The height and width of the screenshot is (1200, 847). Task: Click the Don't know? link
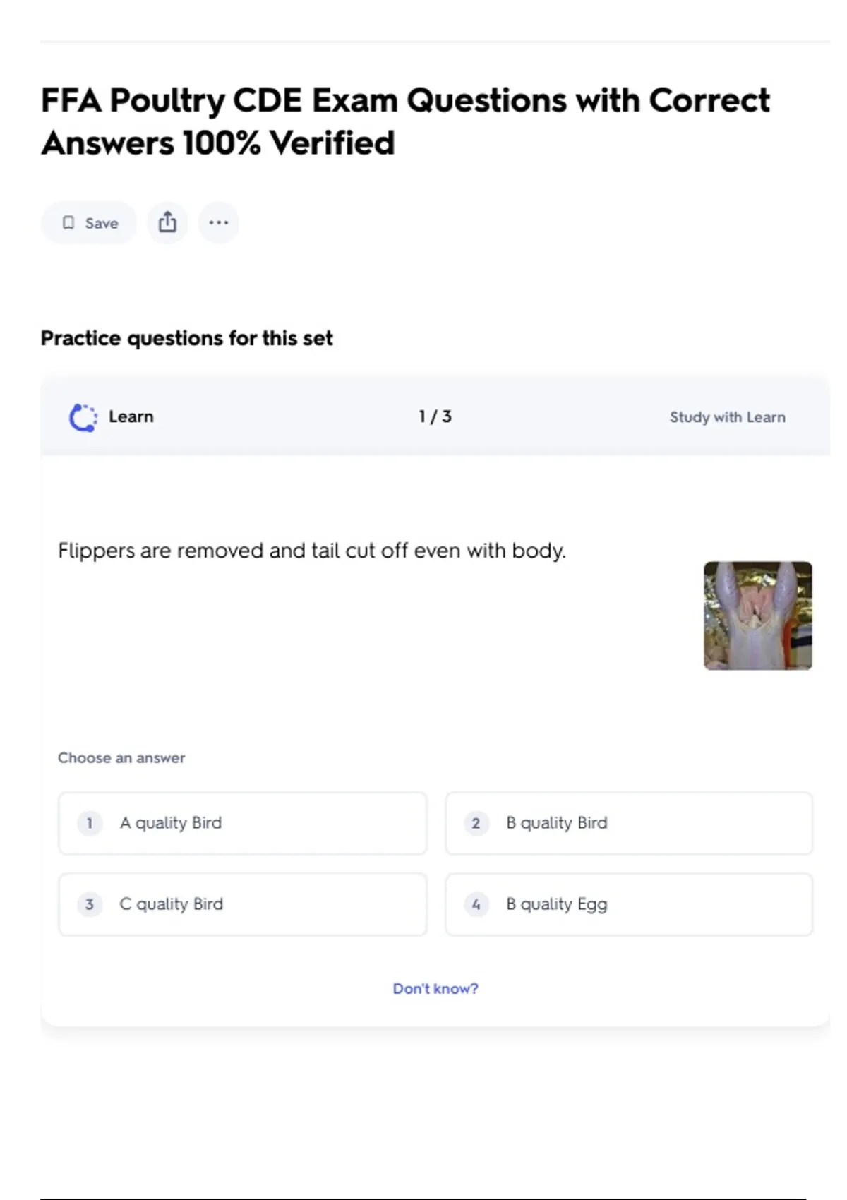click(x=435, y=988)
